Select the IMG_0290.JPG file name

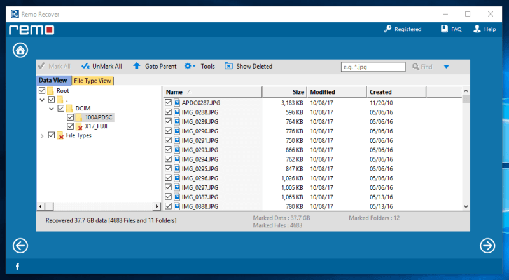click(x=200, y=131)
